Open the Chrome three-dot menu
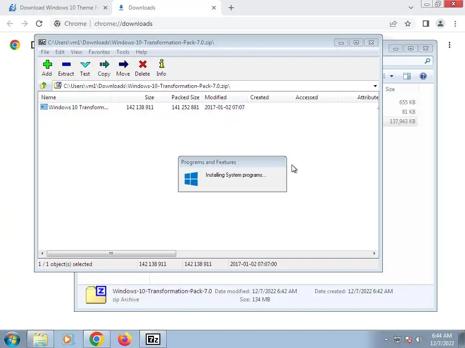Screen dimensions: 465x348 [x=455, y=24]
